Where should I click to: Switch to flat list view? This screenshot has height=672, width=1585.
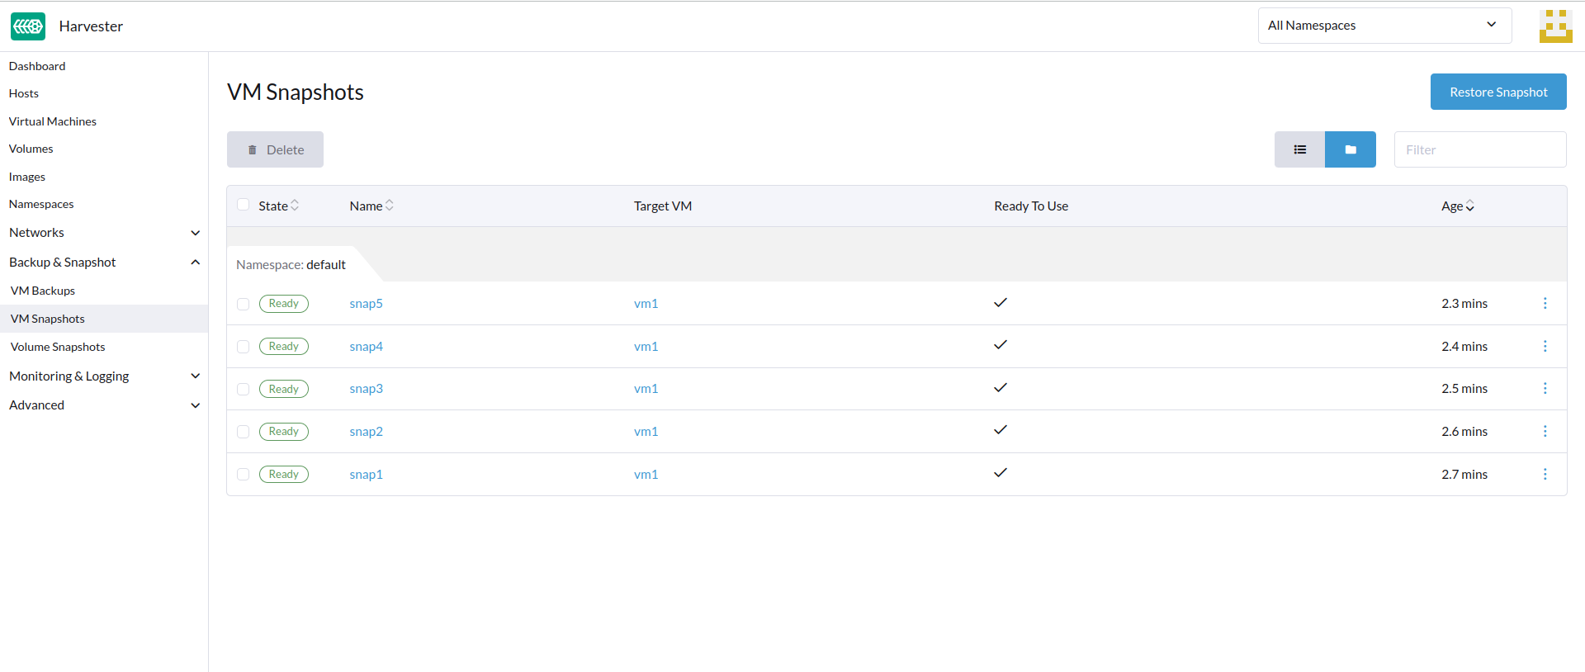coord(1299,149)
